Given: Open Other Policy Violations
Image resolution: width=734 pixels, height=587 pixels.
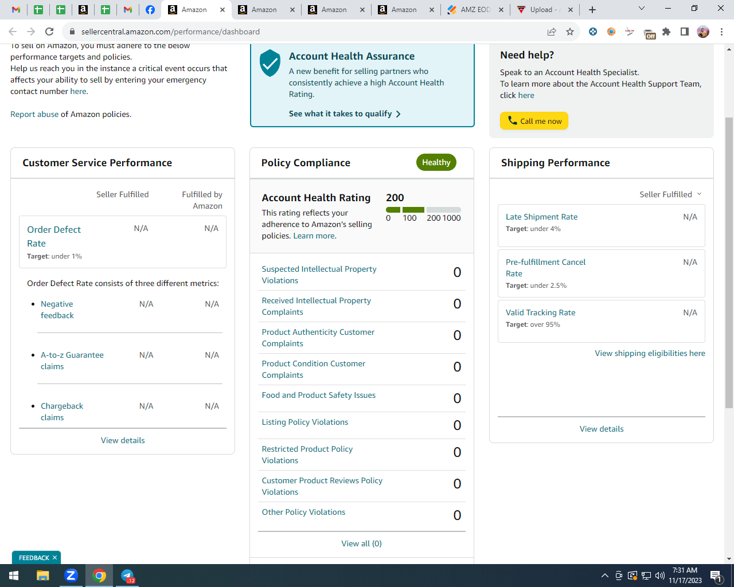Looking at the screenshot, I should click(x=303, y=512).
